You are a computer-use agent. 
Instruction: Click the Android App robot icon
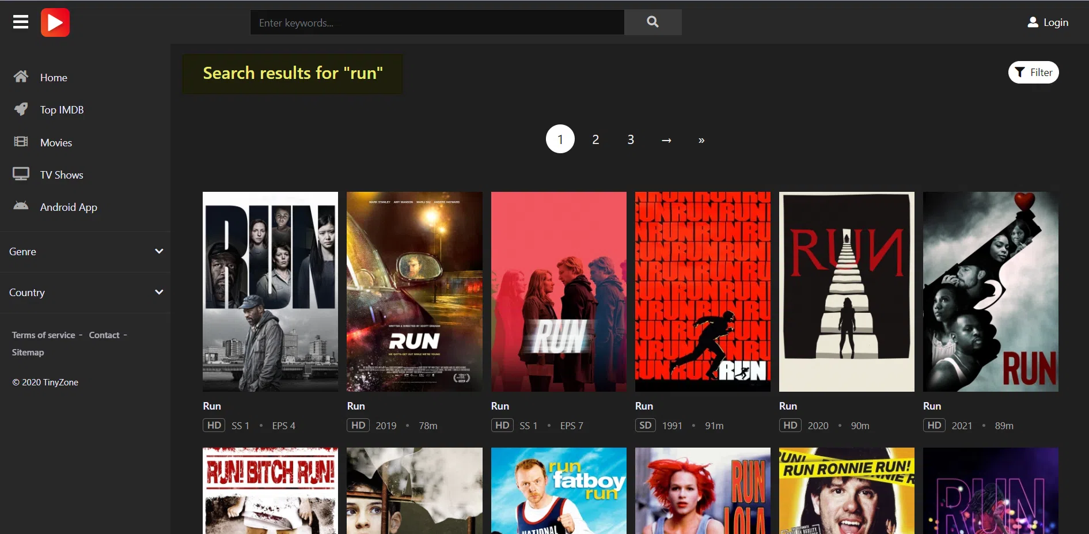click(21, 206)
